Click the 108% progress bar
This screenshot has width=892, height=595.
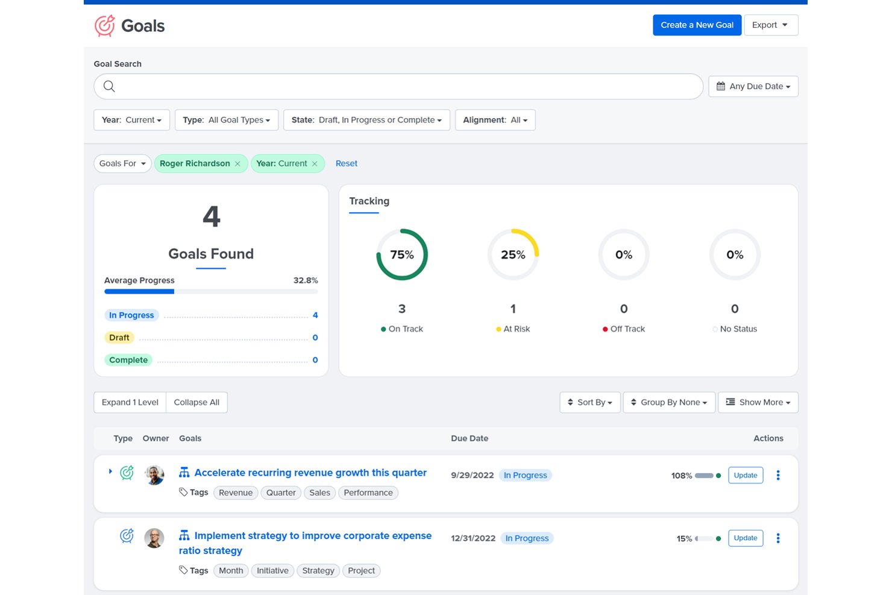click(704, 476)
